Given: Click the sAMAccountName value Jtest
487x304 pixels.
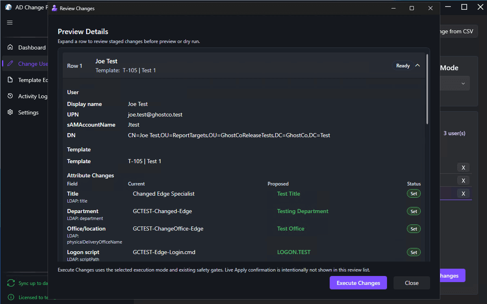Looking at the screenshot, I should pyautogui.click(x=134, y=125).
